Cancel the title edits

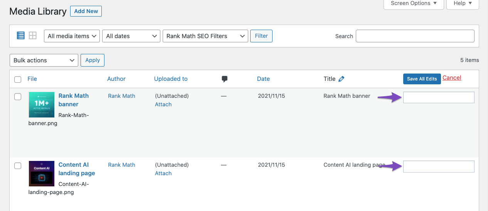point(452,78)
